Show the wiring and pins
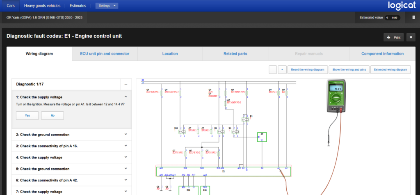This screenshot has height=195, width=420. tap(349, 69)
